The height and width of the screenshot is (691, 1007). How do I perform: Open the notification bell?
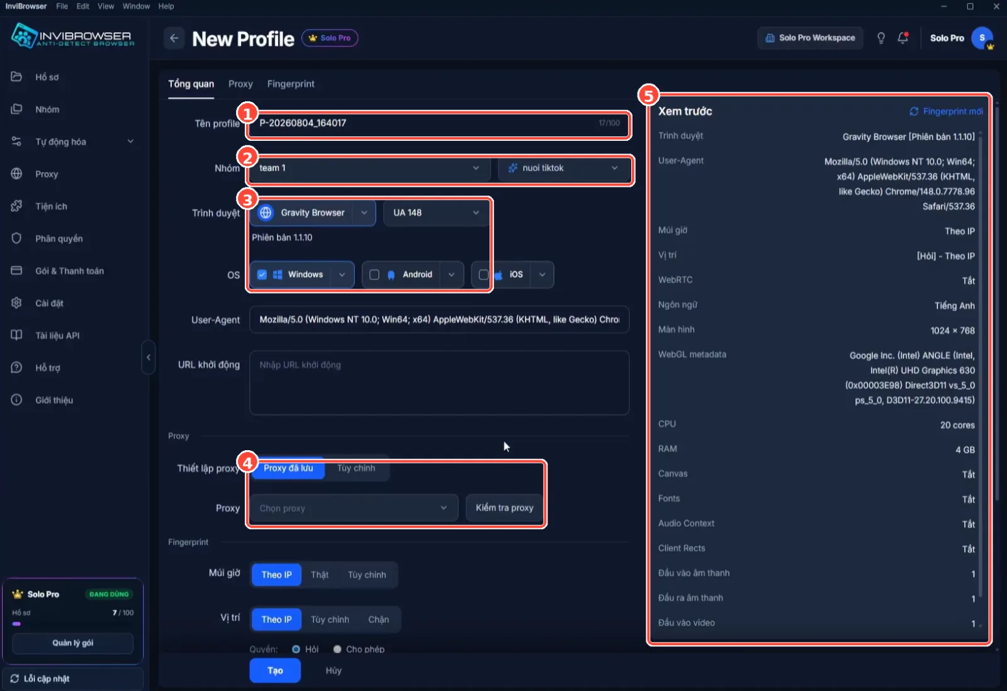(x=903, y=38)
